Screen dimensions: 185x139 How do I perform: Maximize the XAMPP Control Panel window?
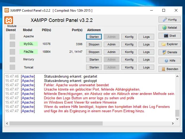(164, 10)
